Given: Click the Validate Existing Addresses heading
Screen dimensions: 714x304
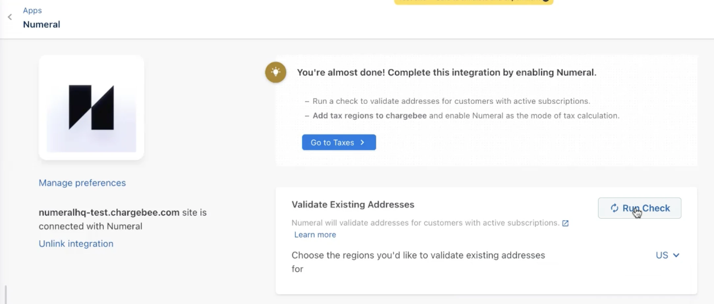Looking at the screenshot, I should [x=353, y=204].
